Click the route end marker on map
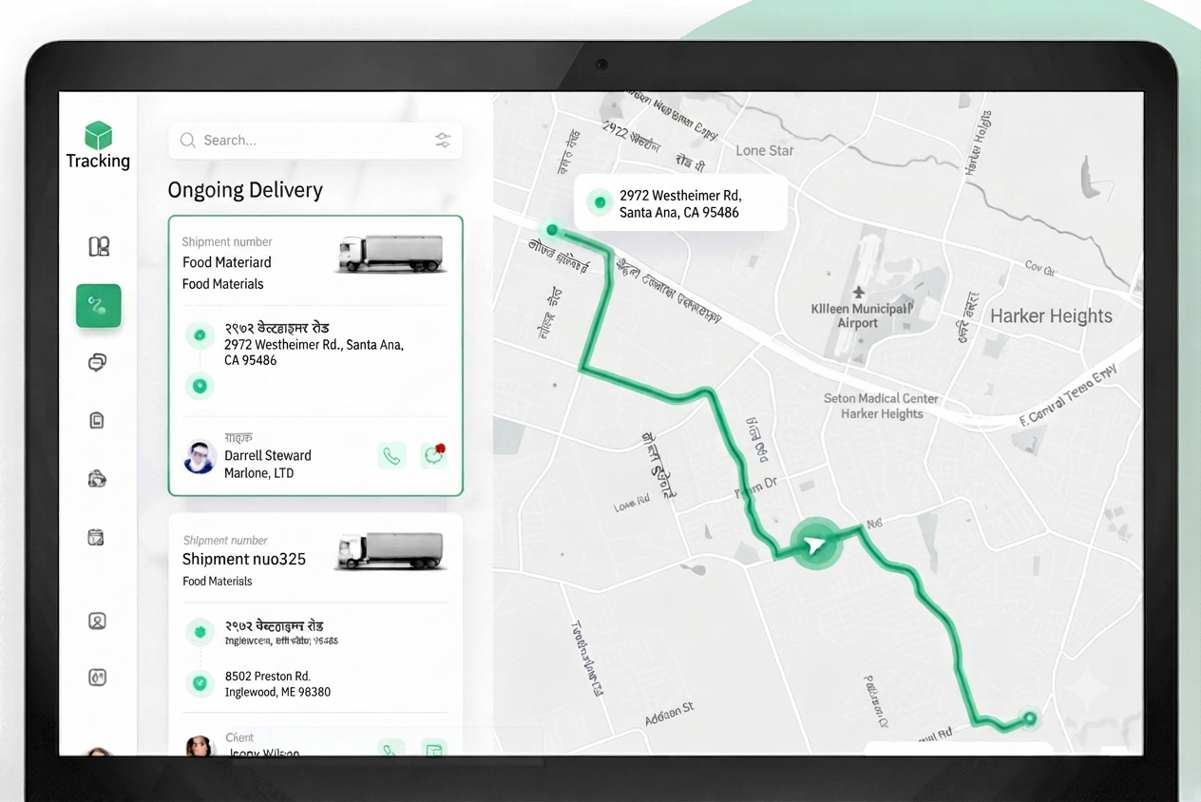Screen dimensions: 1201x802 [1028, 719]
